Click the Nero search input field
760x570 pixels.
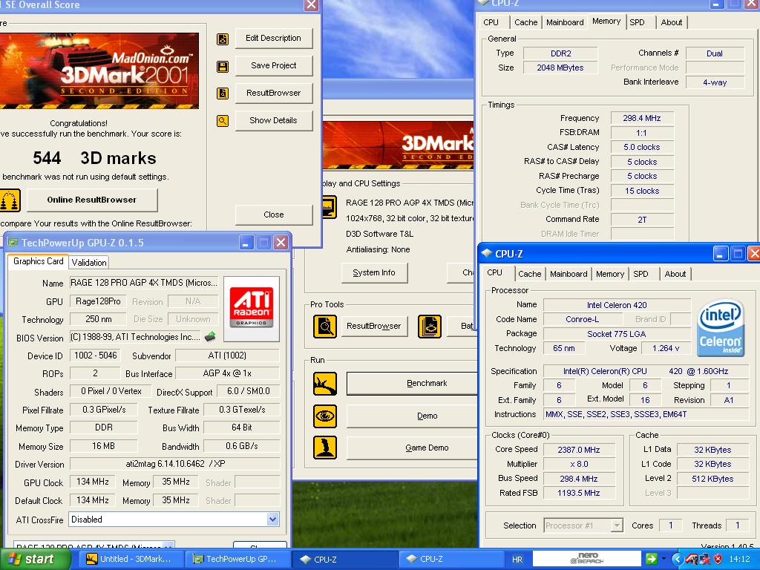point(587,559)
